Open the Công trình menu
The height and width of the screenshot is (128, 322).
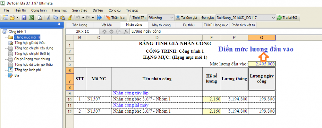[x=39, y=10]
